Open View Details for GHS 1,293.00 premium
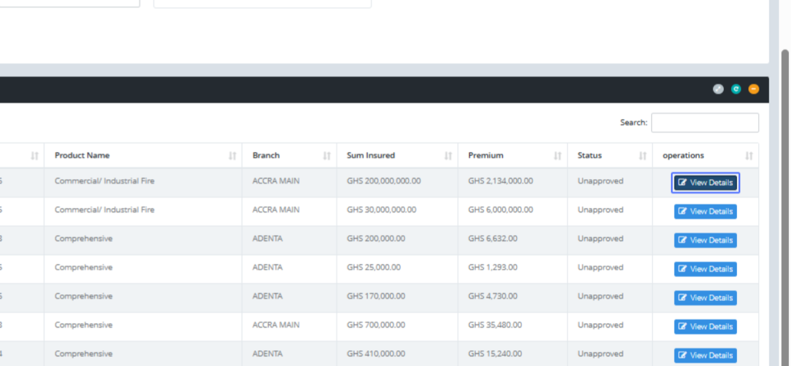Viewport: 791px width, 366px height. click(x=705, y=269)
